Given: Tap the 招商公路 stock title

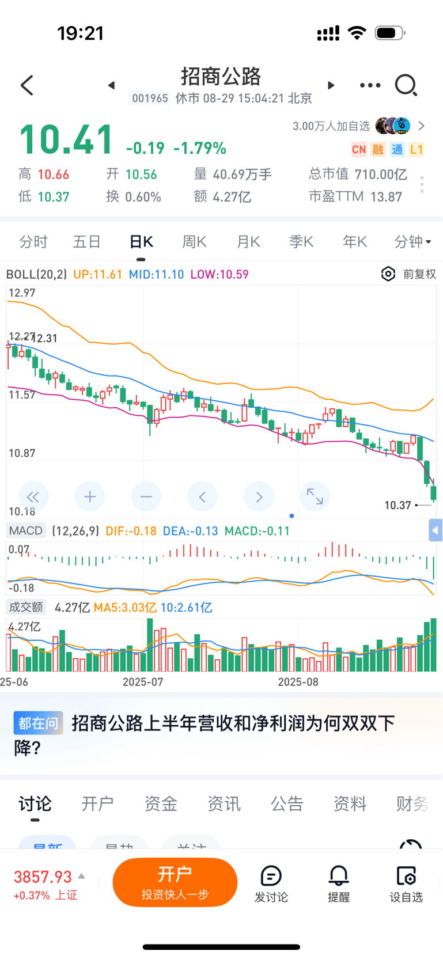Looking at the screenshot, I should (x=221, y=76).
